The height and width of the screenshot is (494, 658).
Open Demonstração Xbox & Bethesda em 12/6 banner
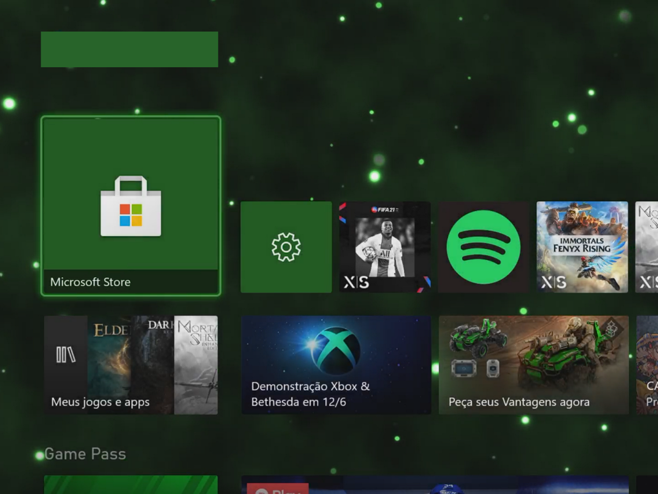pos(336,365)
